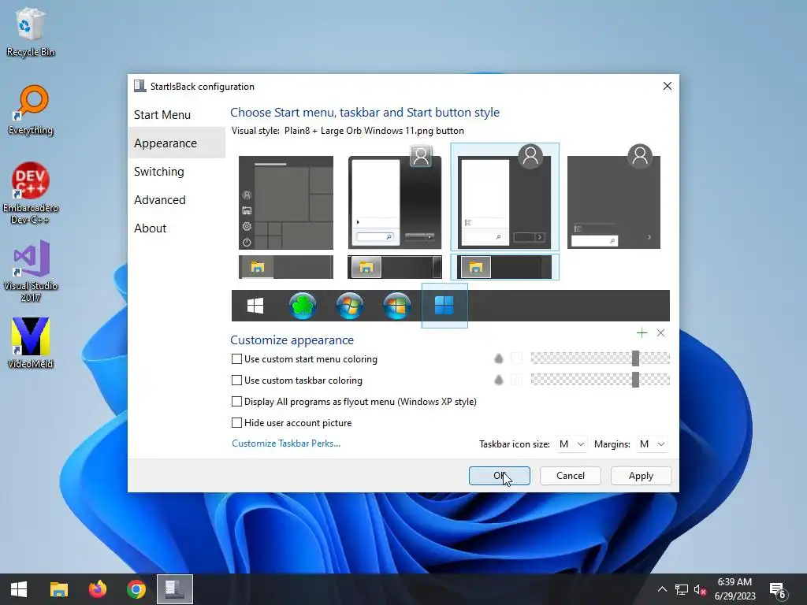Open the Margins dropdown

point(652,444)
